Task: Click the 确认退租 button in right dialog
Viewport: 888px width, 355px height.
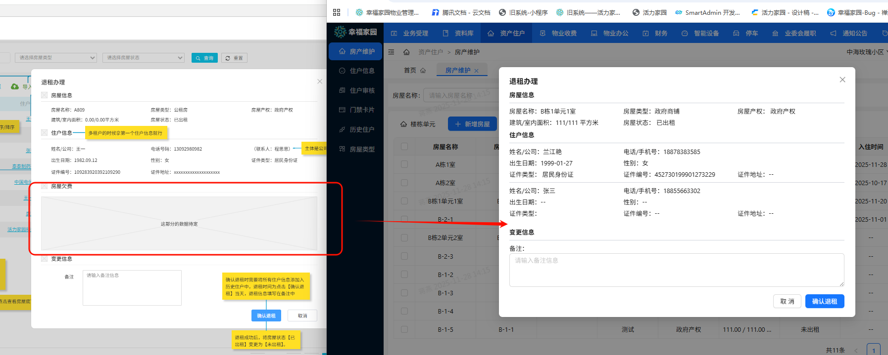Action: (824, 301)
